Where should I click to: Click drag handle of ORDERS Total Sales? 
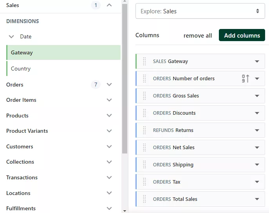144,199
